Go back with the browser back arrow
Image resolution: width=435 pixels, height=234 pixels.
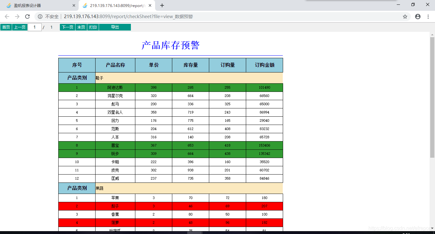click(x=7, y=17)
